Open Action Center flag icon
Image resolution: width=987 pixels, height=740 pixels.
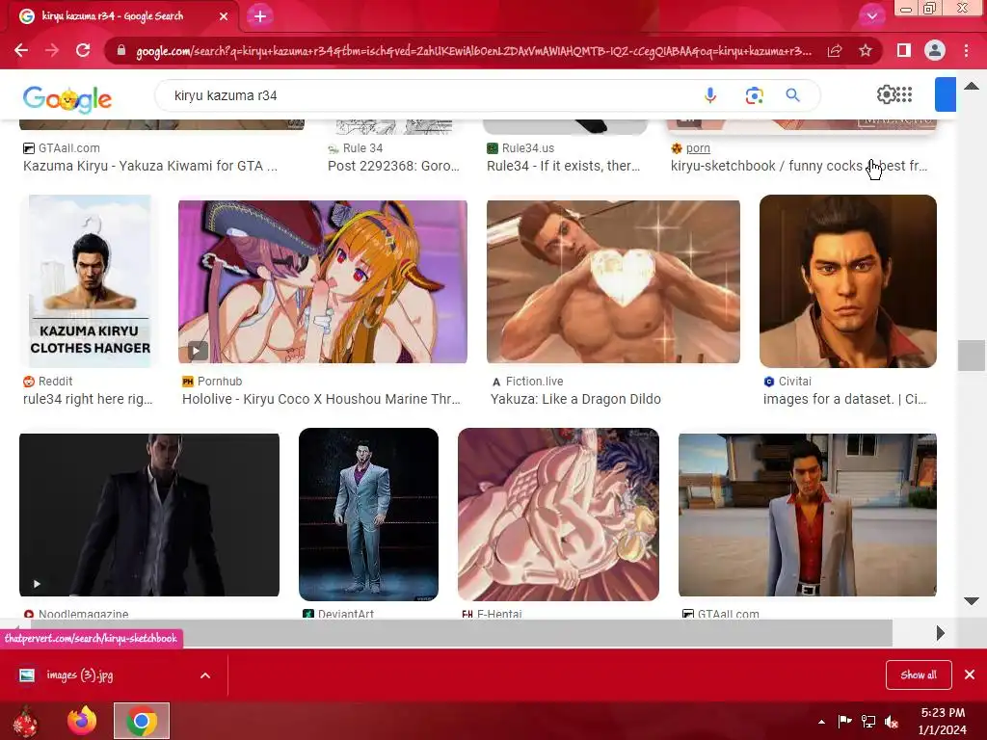(x=844, y=721)
